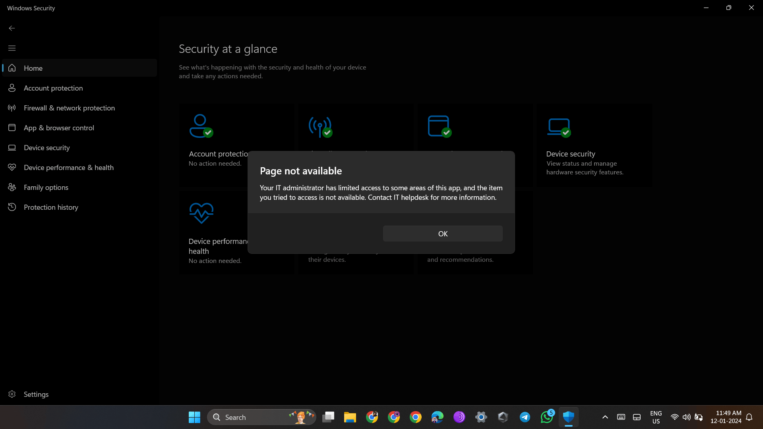
Task: Open Firewall & network protection sidebar item
Action: pyautogui.click(x=69, y=108)
